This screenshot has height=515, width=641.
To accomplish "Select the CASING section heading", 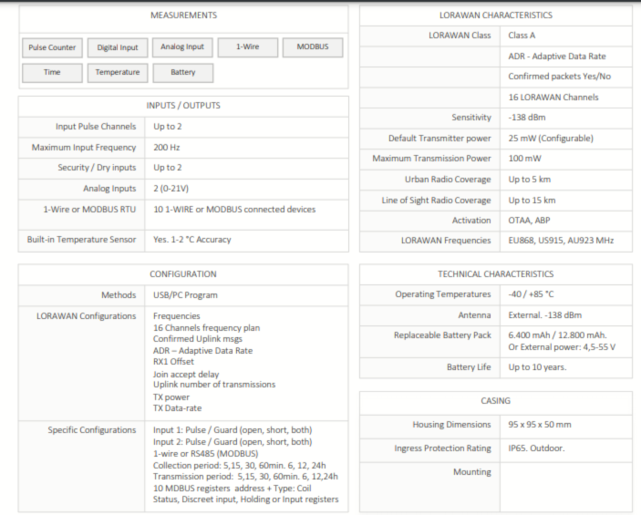I will pos(495,401).
